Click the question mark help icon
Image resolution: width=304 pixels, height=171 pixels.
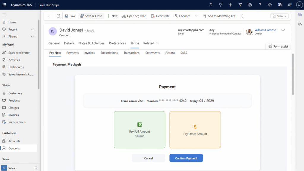[x=260, y=5]
